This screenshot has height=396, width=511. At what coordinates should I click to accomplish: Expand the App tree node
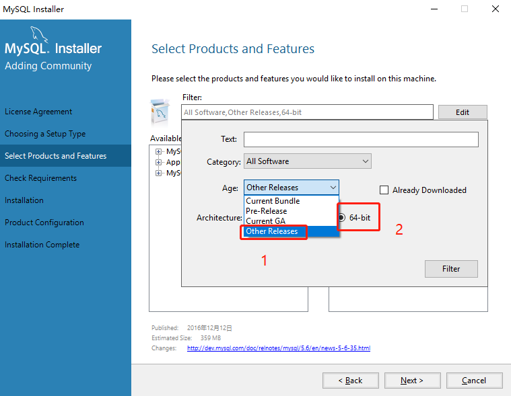pyautogui.click(x=158, y=163)
